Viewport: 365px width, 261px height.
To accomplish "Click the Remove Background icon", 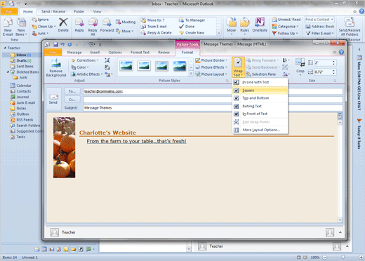I will [x=56, y=64].
